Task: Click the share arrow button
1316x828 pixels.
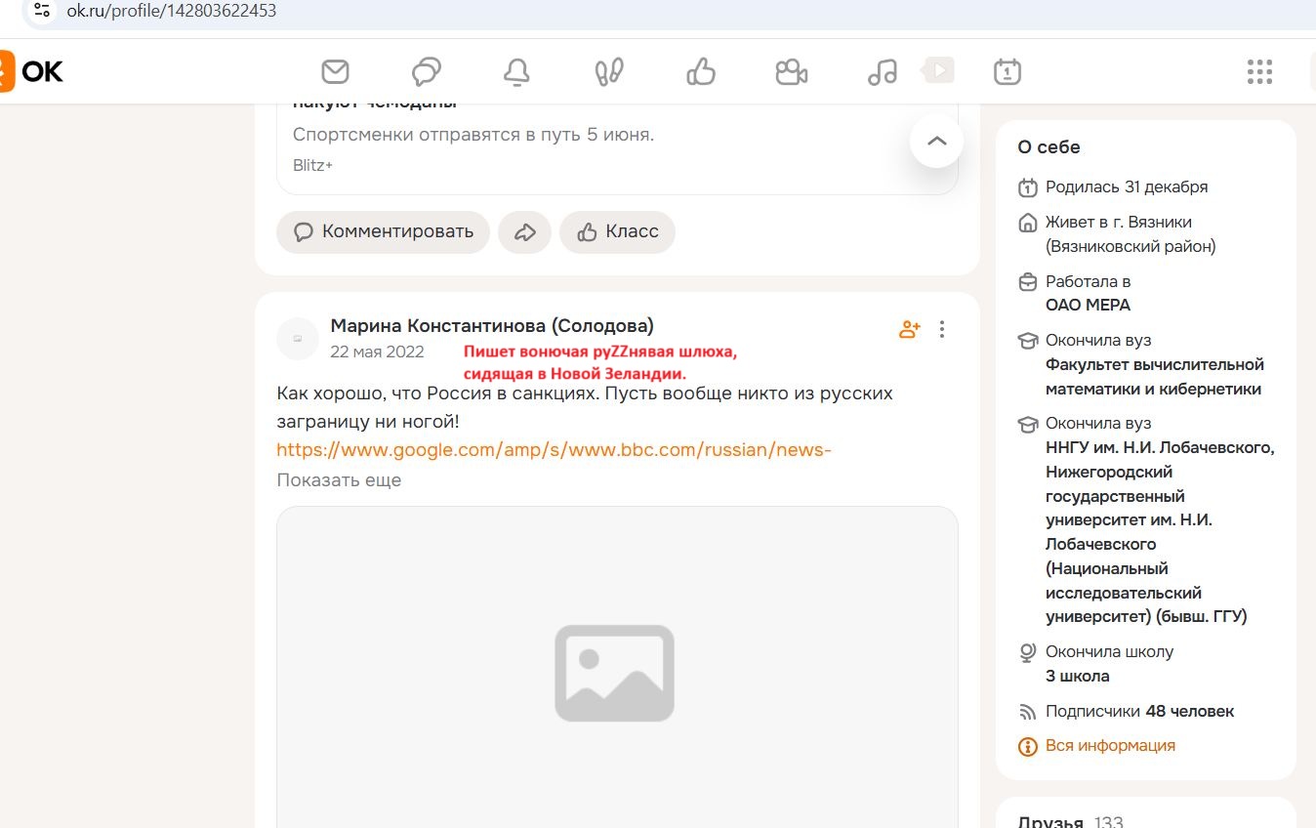Action: (525, 231)
